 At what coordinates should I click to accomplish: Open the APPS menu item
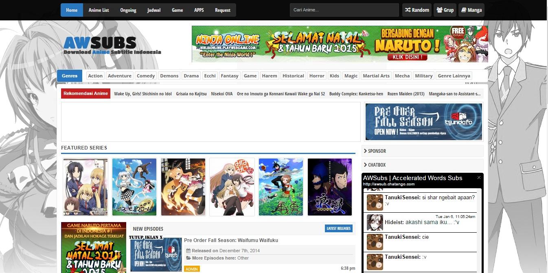click(x=199, y=10)
